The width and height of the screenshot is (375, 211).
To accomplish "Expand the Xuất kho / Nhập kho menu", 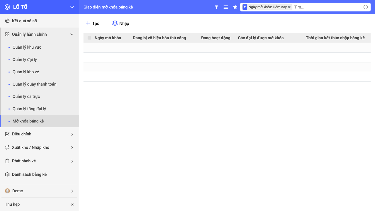I will click(x=40, y=147).
